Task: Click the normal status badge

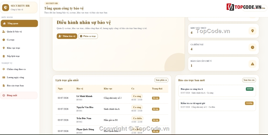Action: 250,89
